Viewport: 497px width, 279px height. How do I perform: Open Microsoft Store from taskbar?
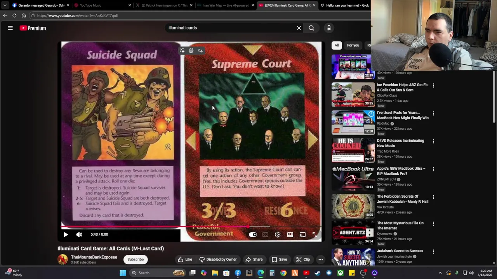click(x=226, y=273)
